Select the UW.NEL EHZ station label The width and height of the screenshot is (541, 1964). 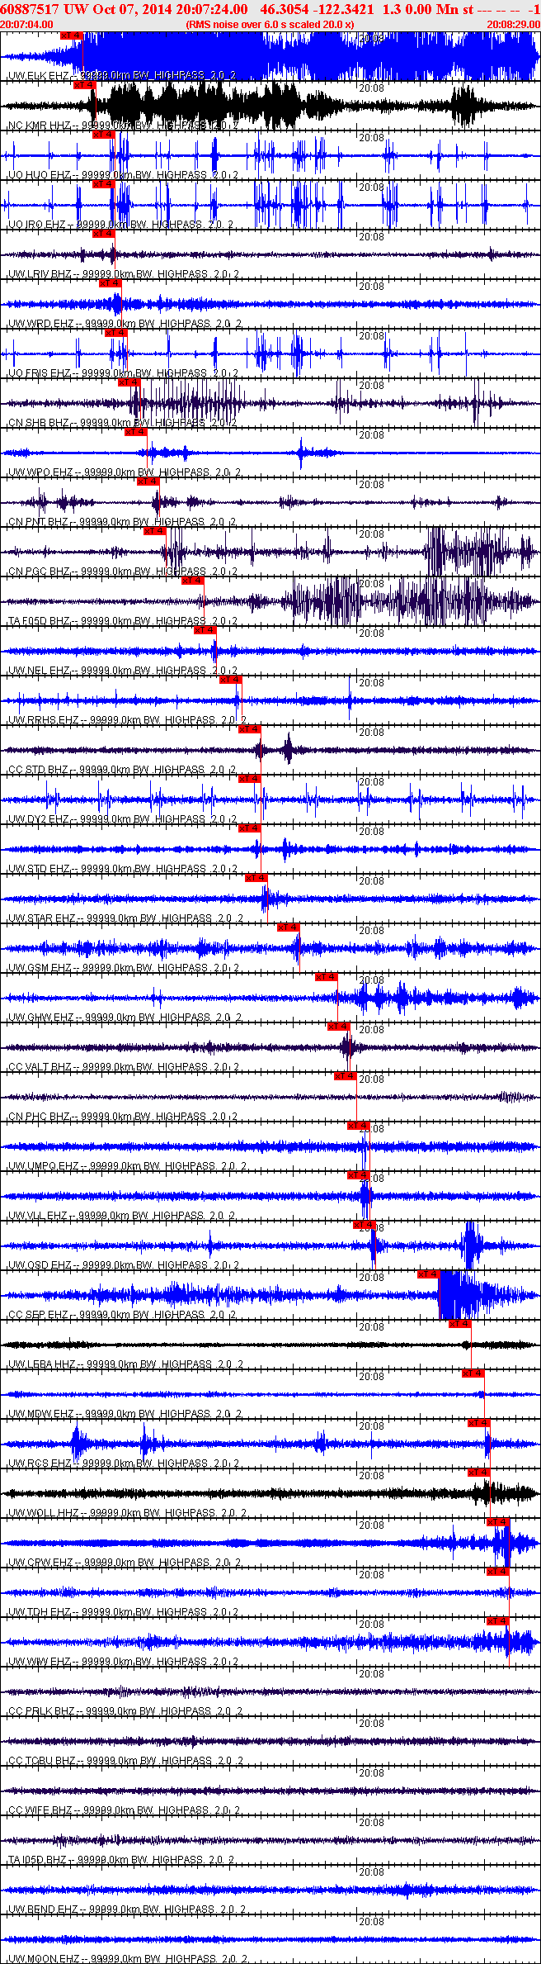39,670
